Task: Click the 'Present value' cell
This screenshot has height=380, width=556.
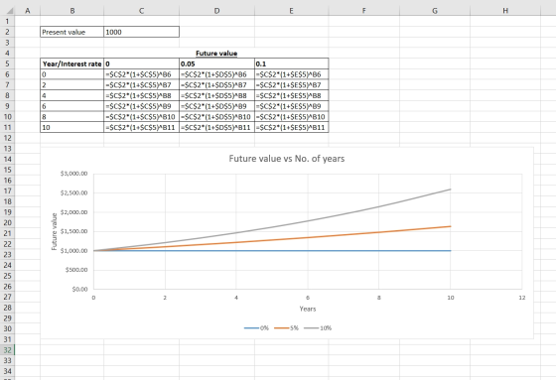Action: [x=71, y=32]
